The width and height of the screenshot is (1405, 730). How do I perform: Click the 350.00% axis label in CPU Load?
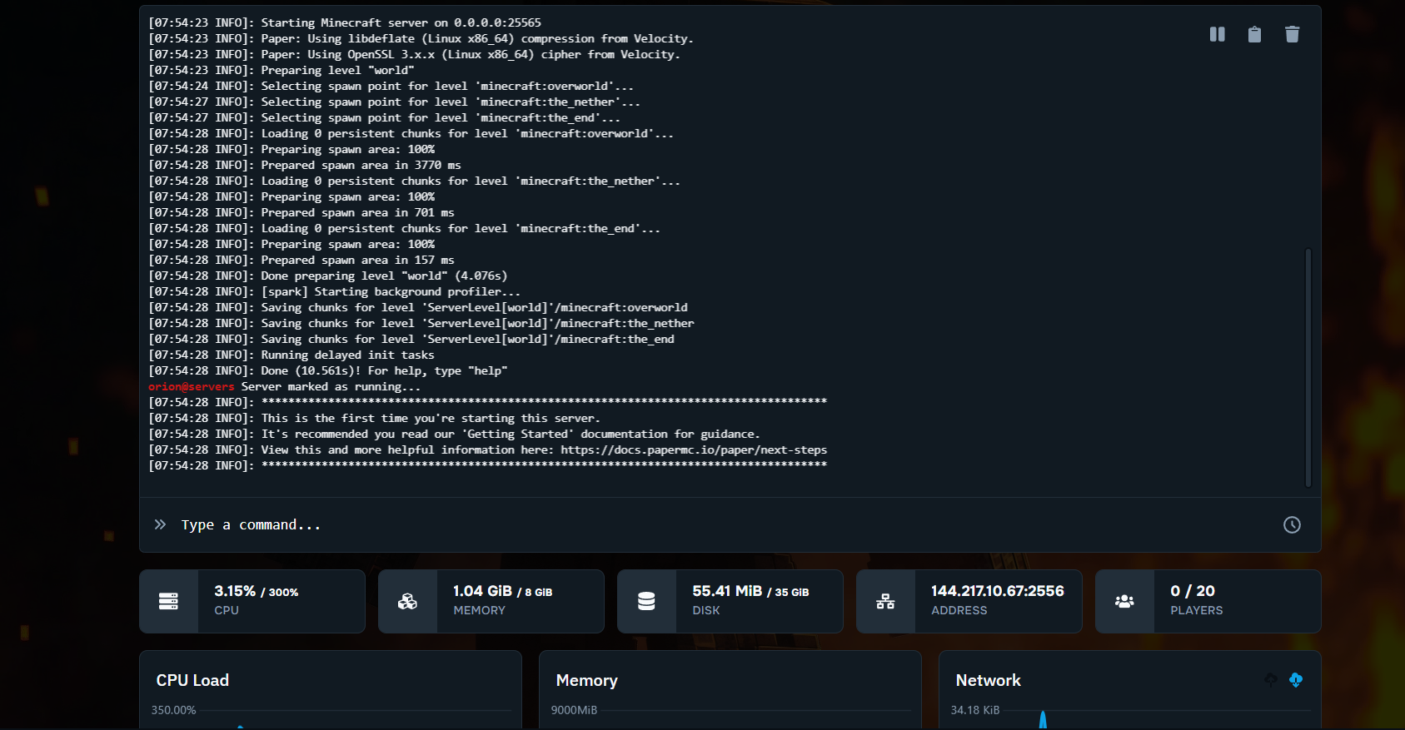tap(173, 710)
